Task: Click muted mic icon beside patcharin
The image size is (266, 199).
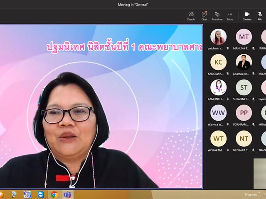Action: 228,49
